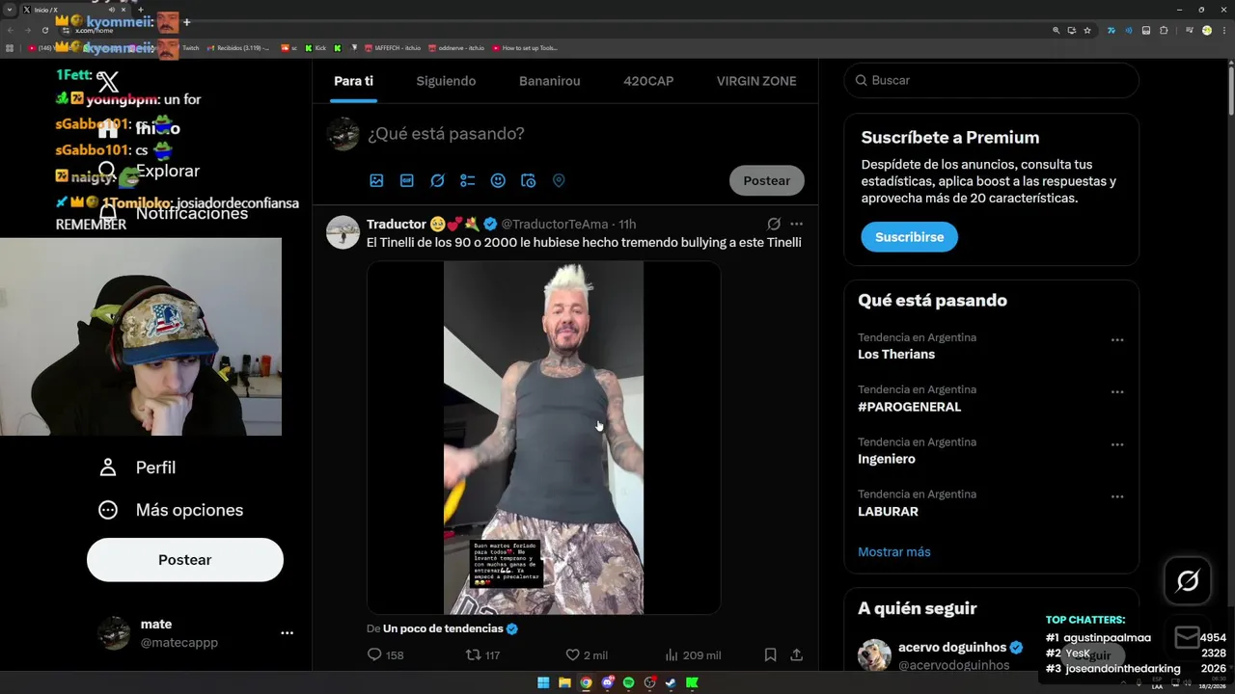Viewport: 1235px width, 694px height.
Task: Focus the Buscar search field
Action: click(x=992, y=80)
